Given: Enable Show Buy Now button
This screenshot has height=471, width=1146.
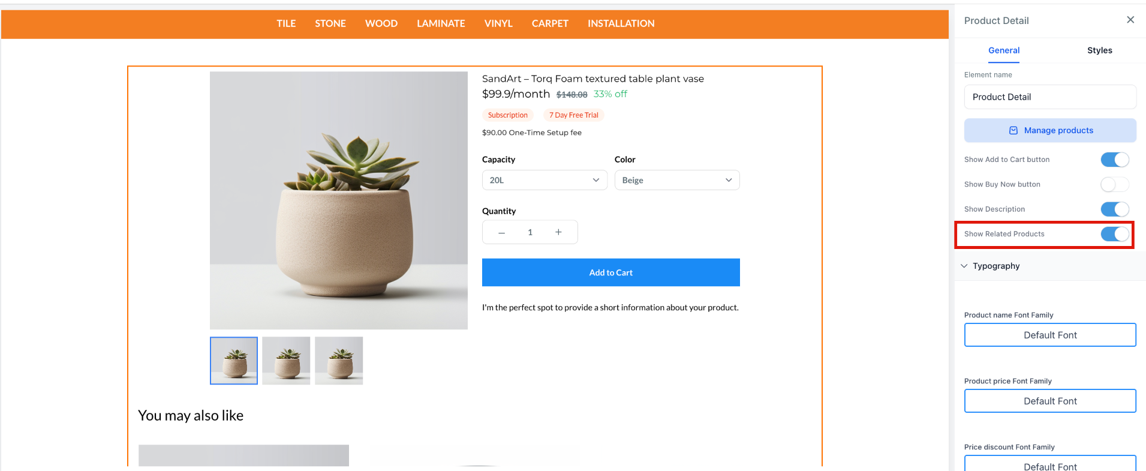Looking at the screenshot, I should point(1114,184).
